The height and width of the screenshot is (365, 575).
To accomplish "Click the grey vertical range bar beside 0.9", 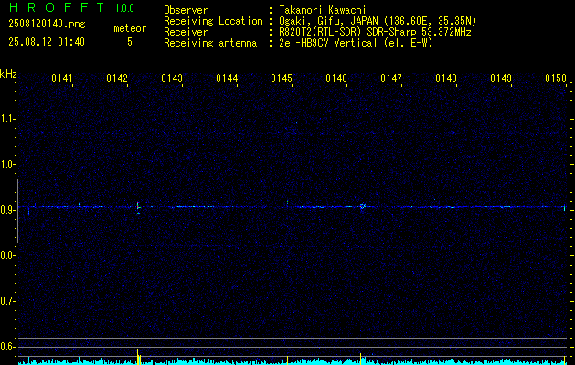I will pos(17,211).
